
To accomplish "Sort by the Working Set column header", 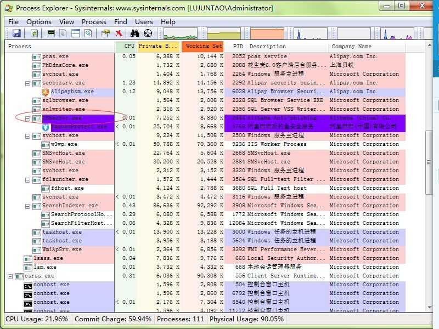I will [x=202, y=47].
